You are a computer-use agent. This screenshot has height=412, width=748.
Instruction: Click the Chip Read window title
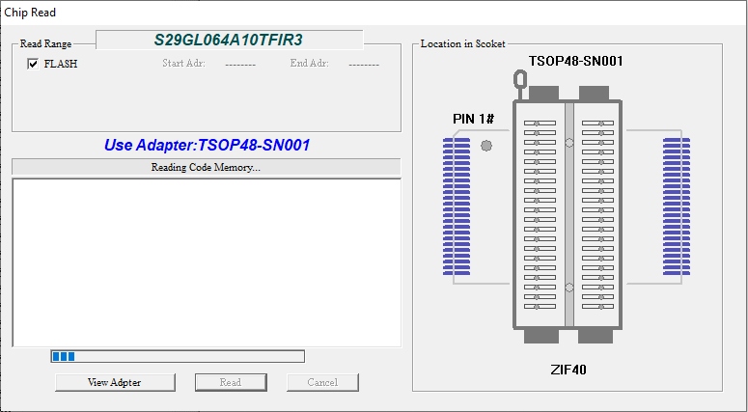click(30, 13)
